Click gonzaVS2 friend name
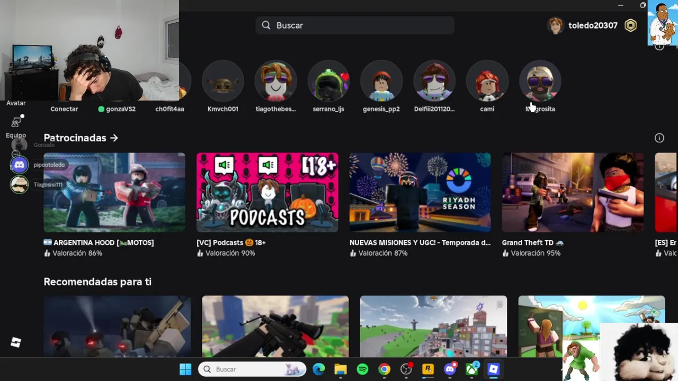The height and width of the screenshot is (381, 678). click(x=121, y=109)
